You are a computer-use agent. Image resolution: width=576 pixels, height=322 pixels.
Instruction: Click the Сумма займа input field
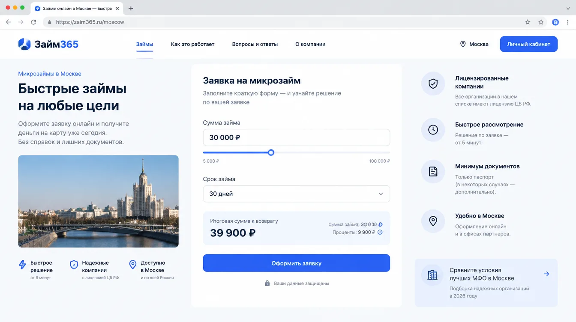(x=297, y=137)
